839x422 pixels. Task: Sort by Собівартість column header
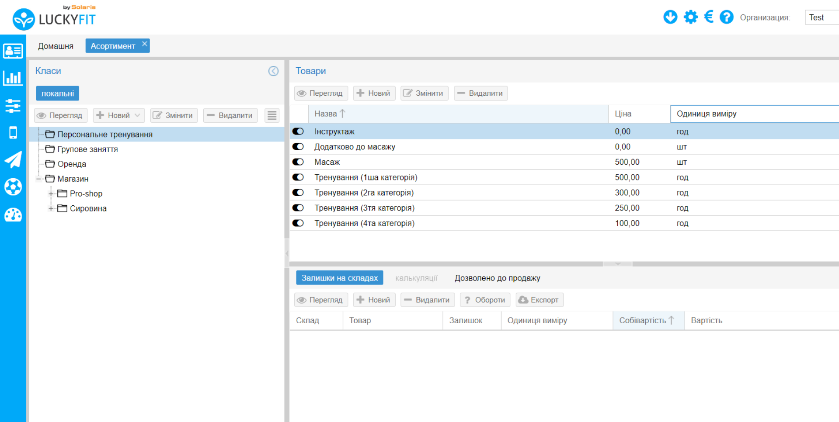(648, 320)
